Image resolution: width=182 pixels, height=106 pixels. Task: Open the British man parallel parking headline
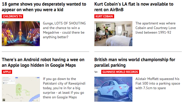135,62
